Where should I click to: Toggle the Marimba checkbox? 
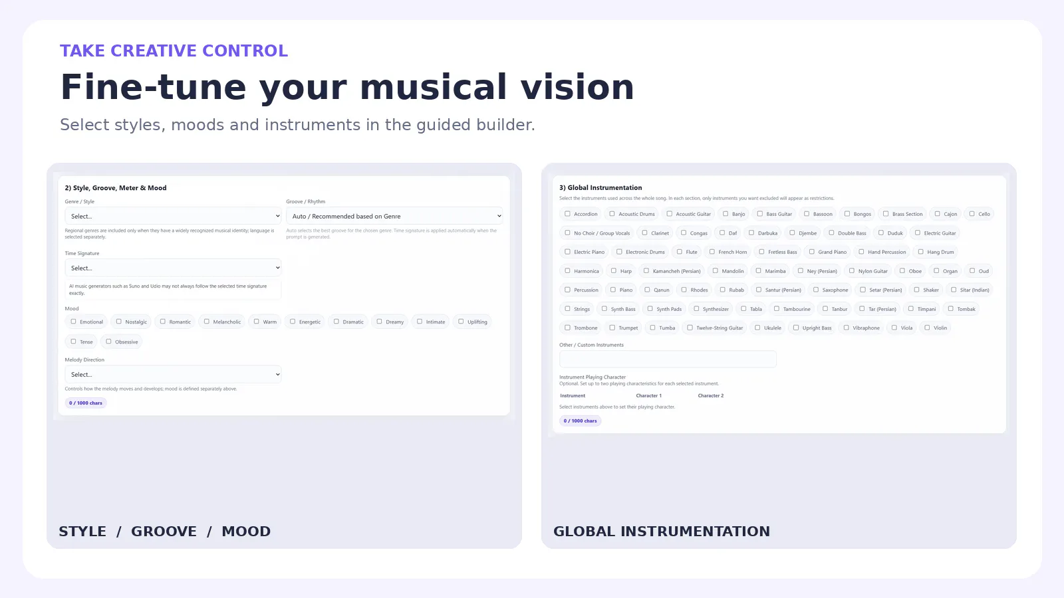coord(759,270)
